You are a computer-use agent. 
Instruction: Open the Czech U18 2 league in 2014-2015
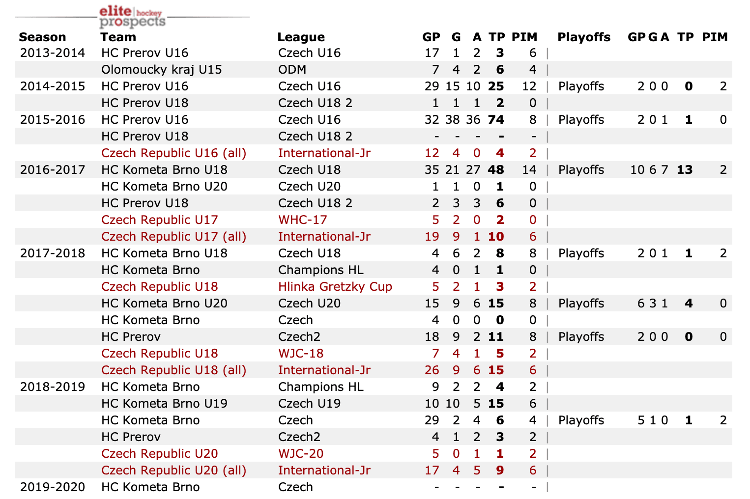[315, 103]
